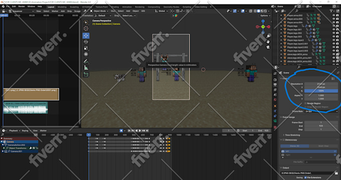The width and height of the screenshot is (341, 180).
Task: Open the View Layer properties tab
Action: [275, 89]
